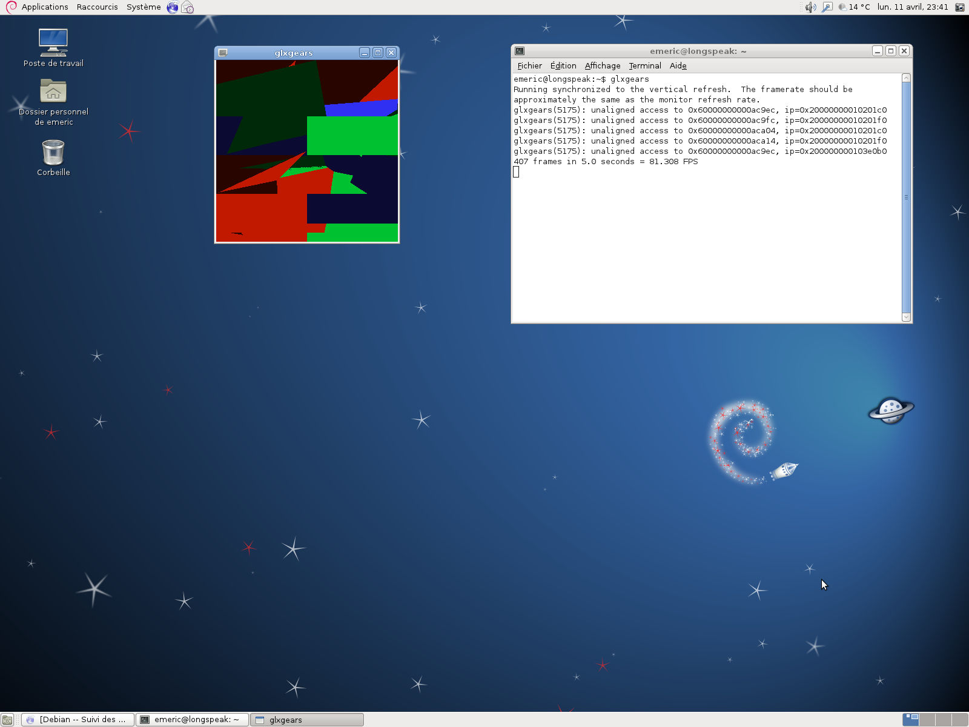Switch to the second workspace
The image size is (969, 727).
(927, 719)
